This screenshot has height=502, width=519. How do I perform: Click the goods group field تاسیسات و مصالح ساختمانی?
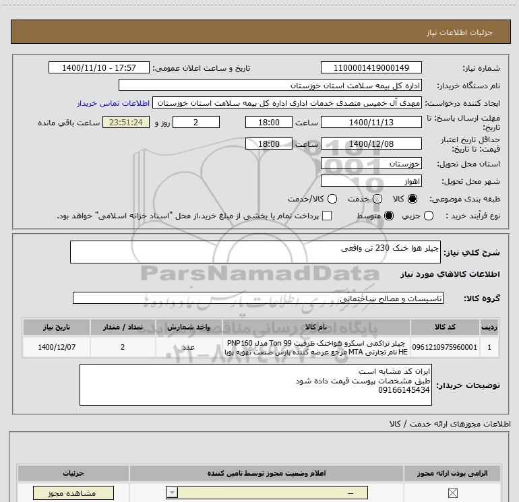click(x=258, y=298)
